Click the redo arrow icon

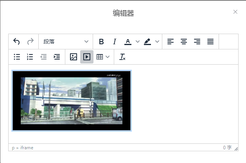30,42
